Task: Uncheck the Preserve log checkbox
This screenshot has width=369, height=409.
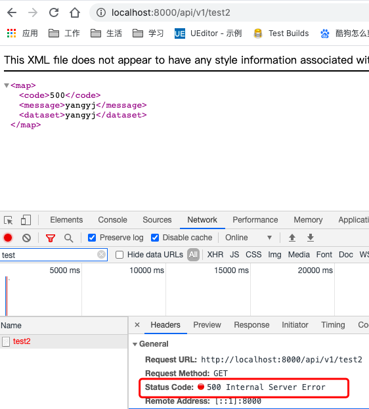Action: [x=92, y=238]
